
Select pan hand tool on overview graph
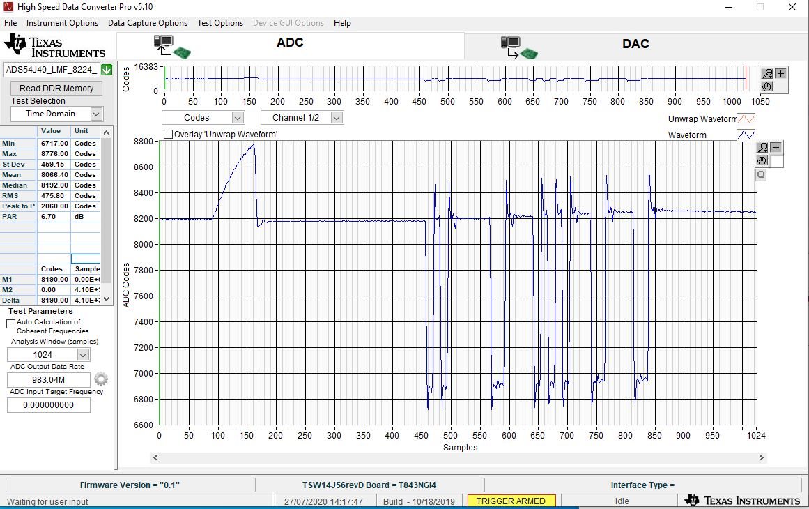(x=767, y=86)
